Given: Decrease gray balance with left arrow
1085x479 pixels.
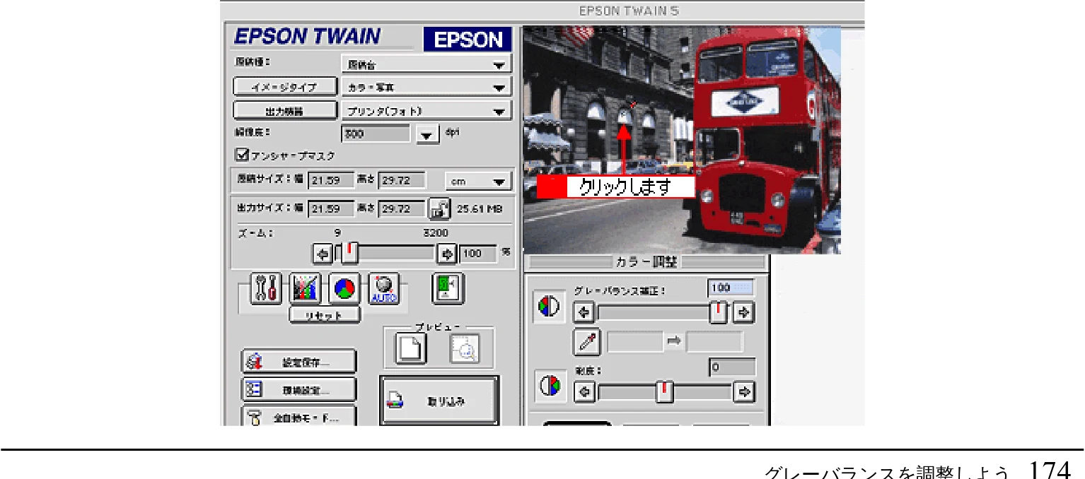Looking at the screenshot, I should coord(584,312).
